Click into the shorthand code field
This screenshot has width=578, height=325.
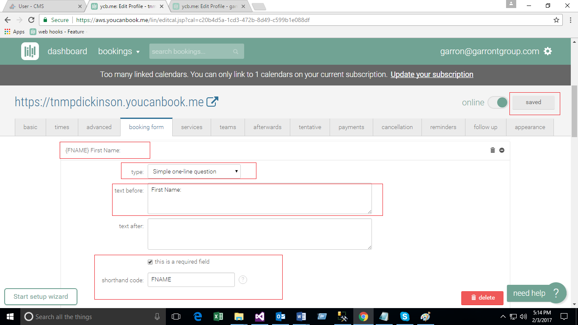pos(191,280)
